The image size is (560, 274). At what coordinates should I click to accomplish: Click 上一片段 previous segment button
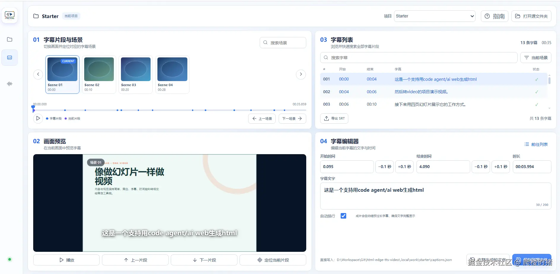click(135, 260)
